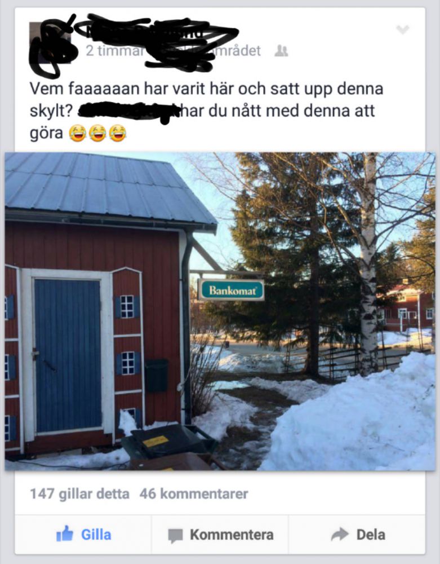Click the first laughing emoji

coord(78,133)
